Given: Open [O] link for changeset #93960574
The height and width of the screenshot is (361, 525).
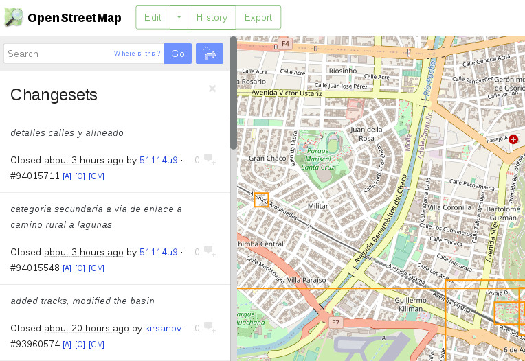Looking at the screenshot, I should 80,345.
